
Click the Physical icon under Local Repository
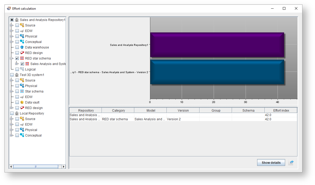[22, 130]
